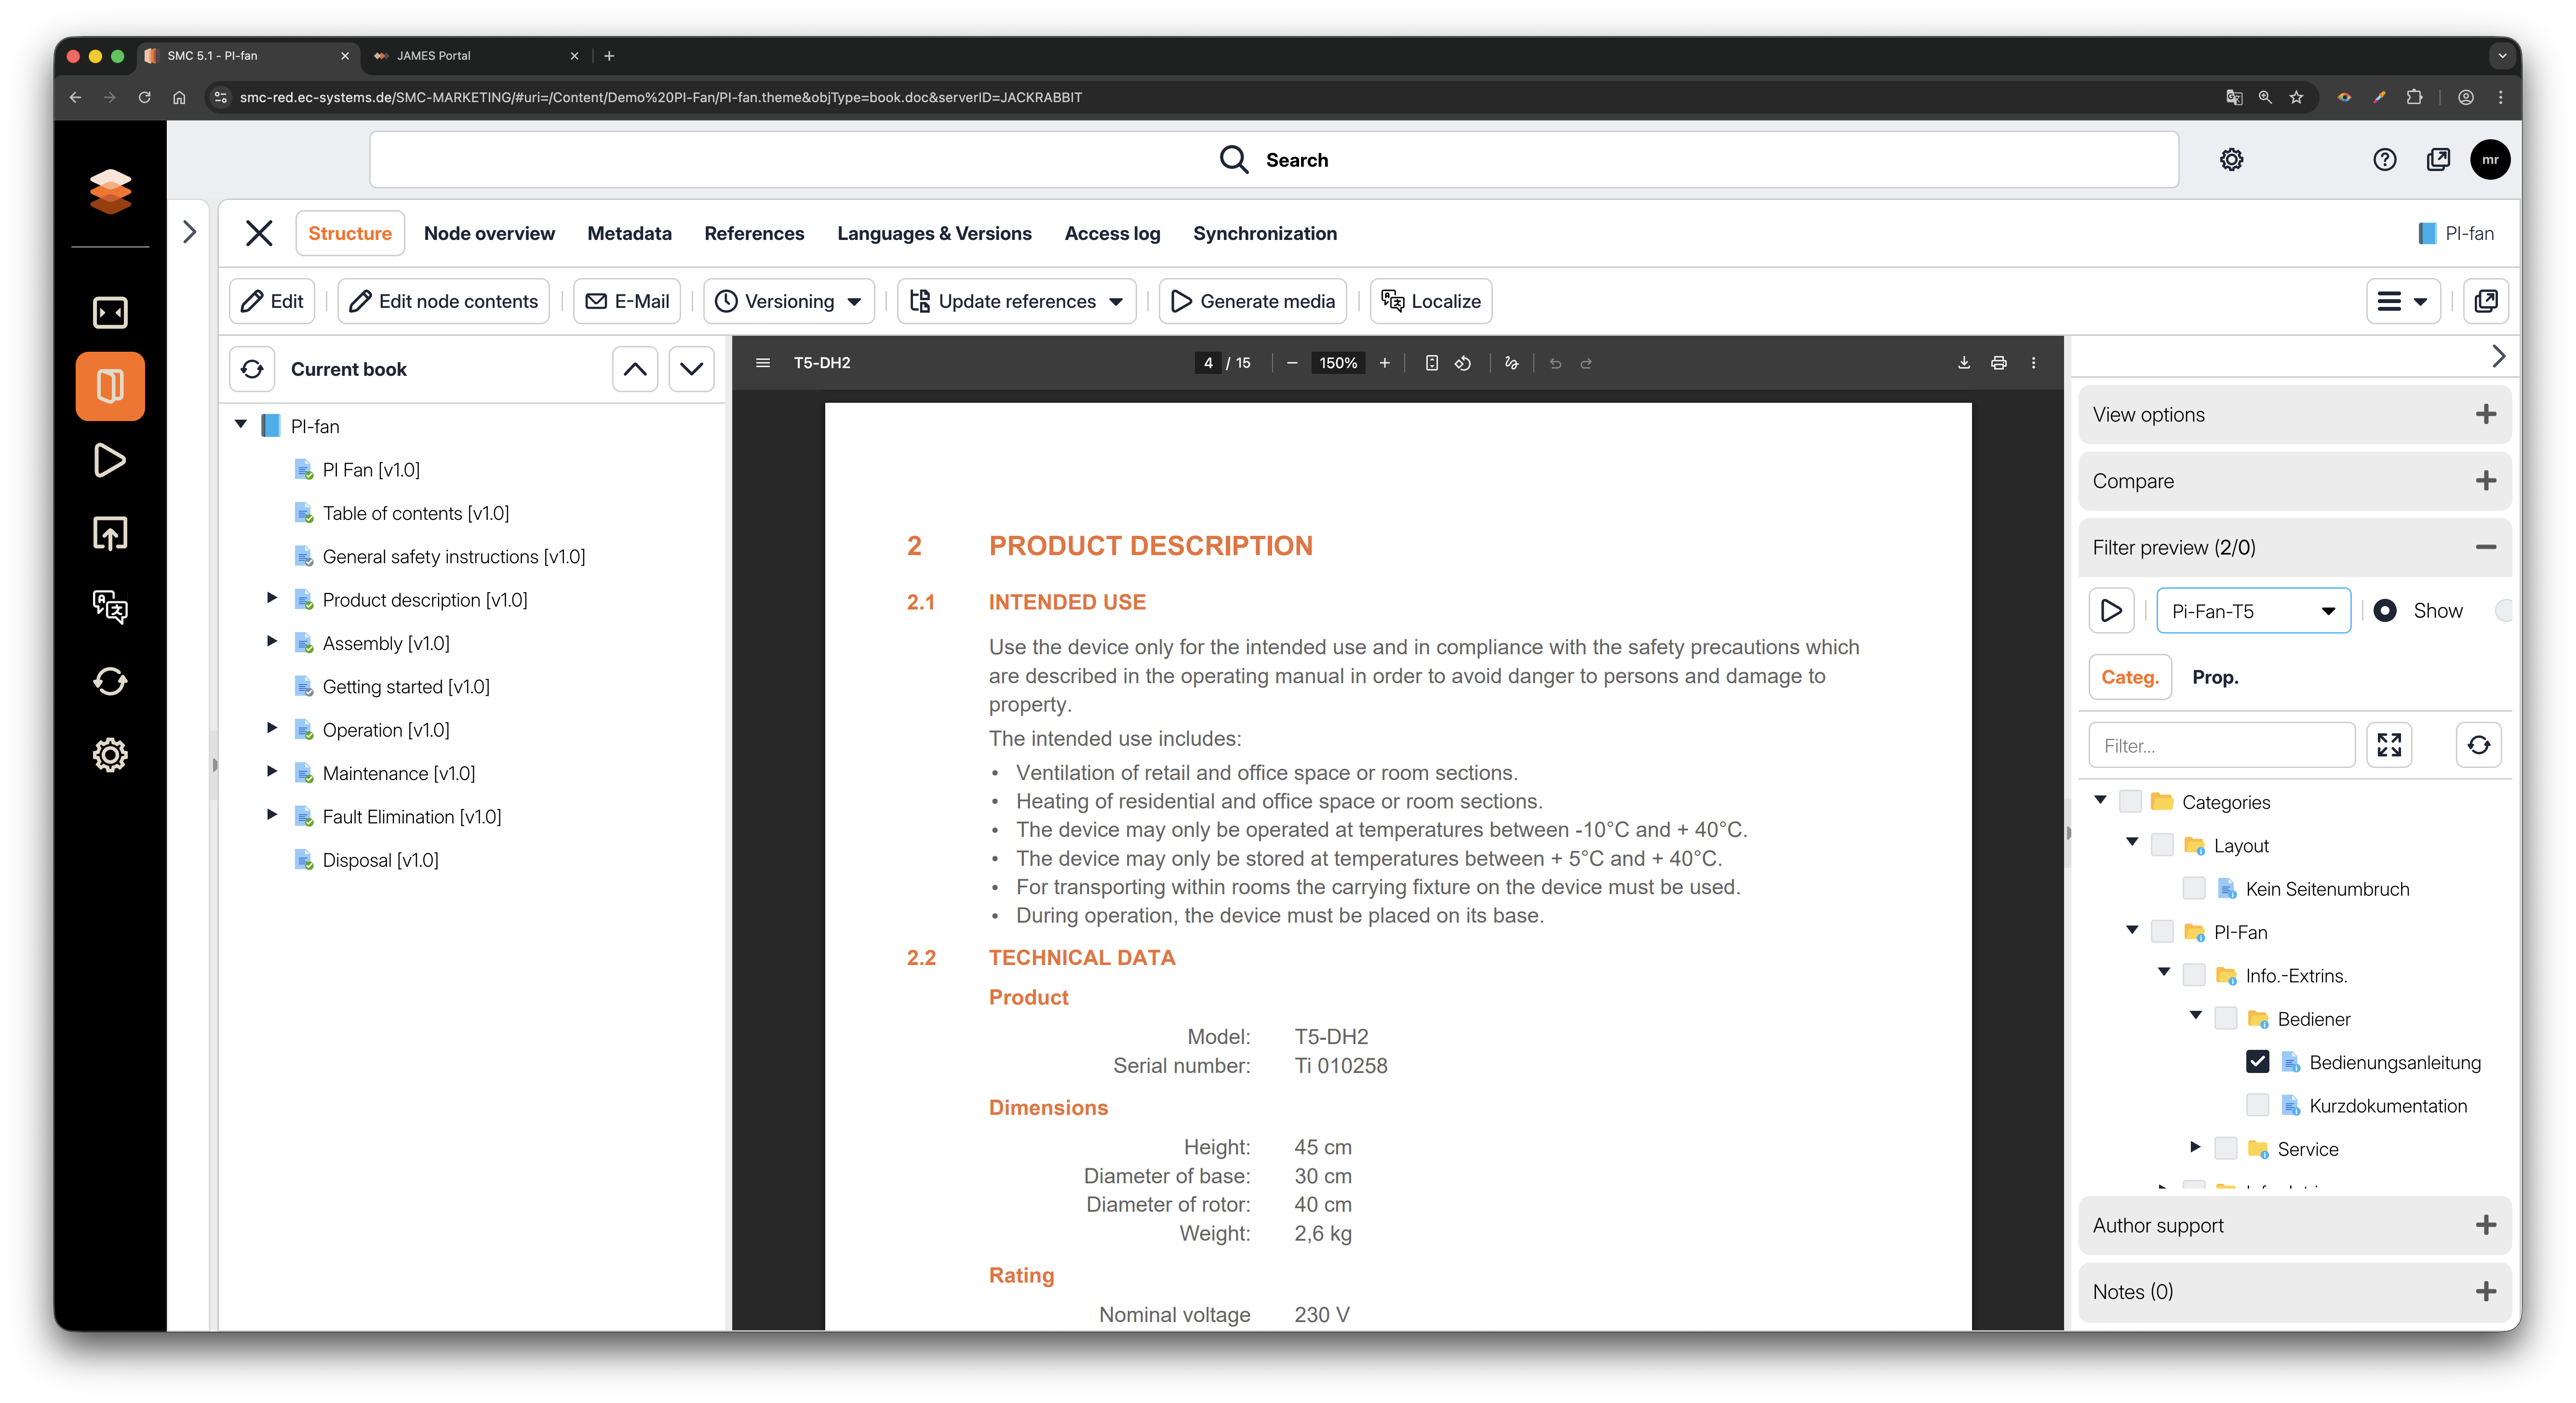This screenshot has height=1403, width=2576.
Task: Click the PDF print icon
Action: [x=1998, y=363]
